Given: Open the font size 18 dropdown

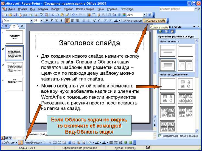Looking at the screenshot, I should 42,21.
